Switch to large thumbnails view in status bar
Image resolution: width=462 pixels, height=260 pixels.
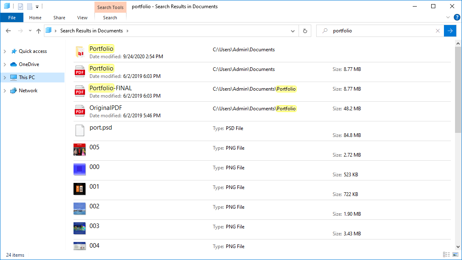pos(455,255)
